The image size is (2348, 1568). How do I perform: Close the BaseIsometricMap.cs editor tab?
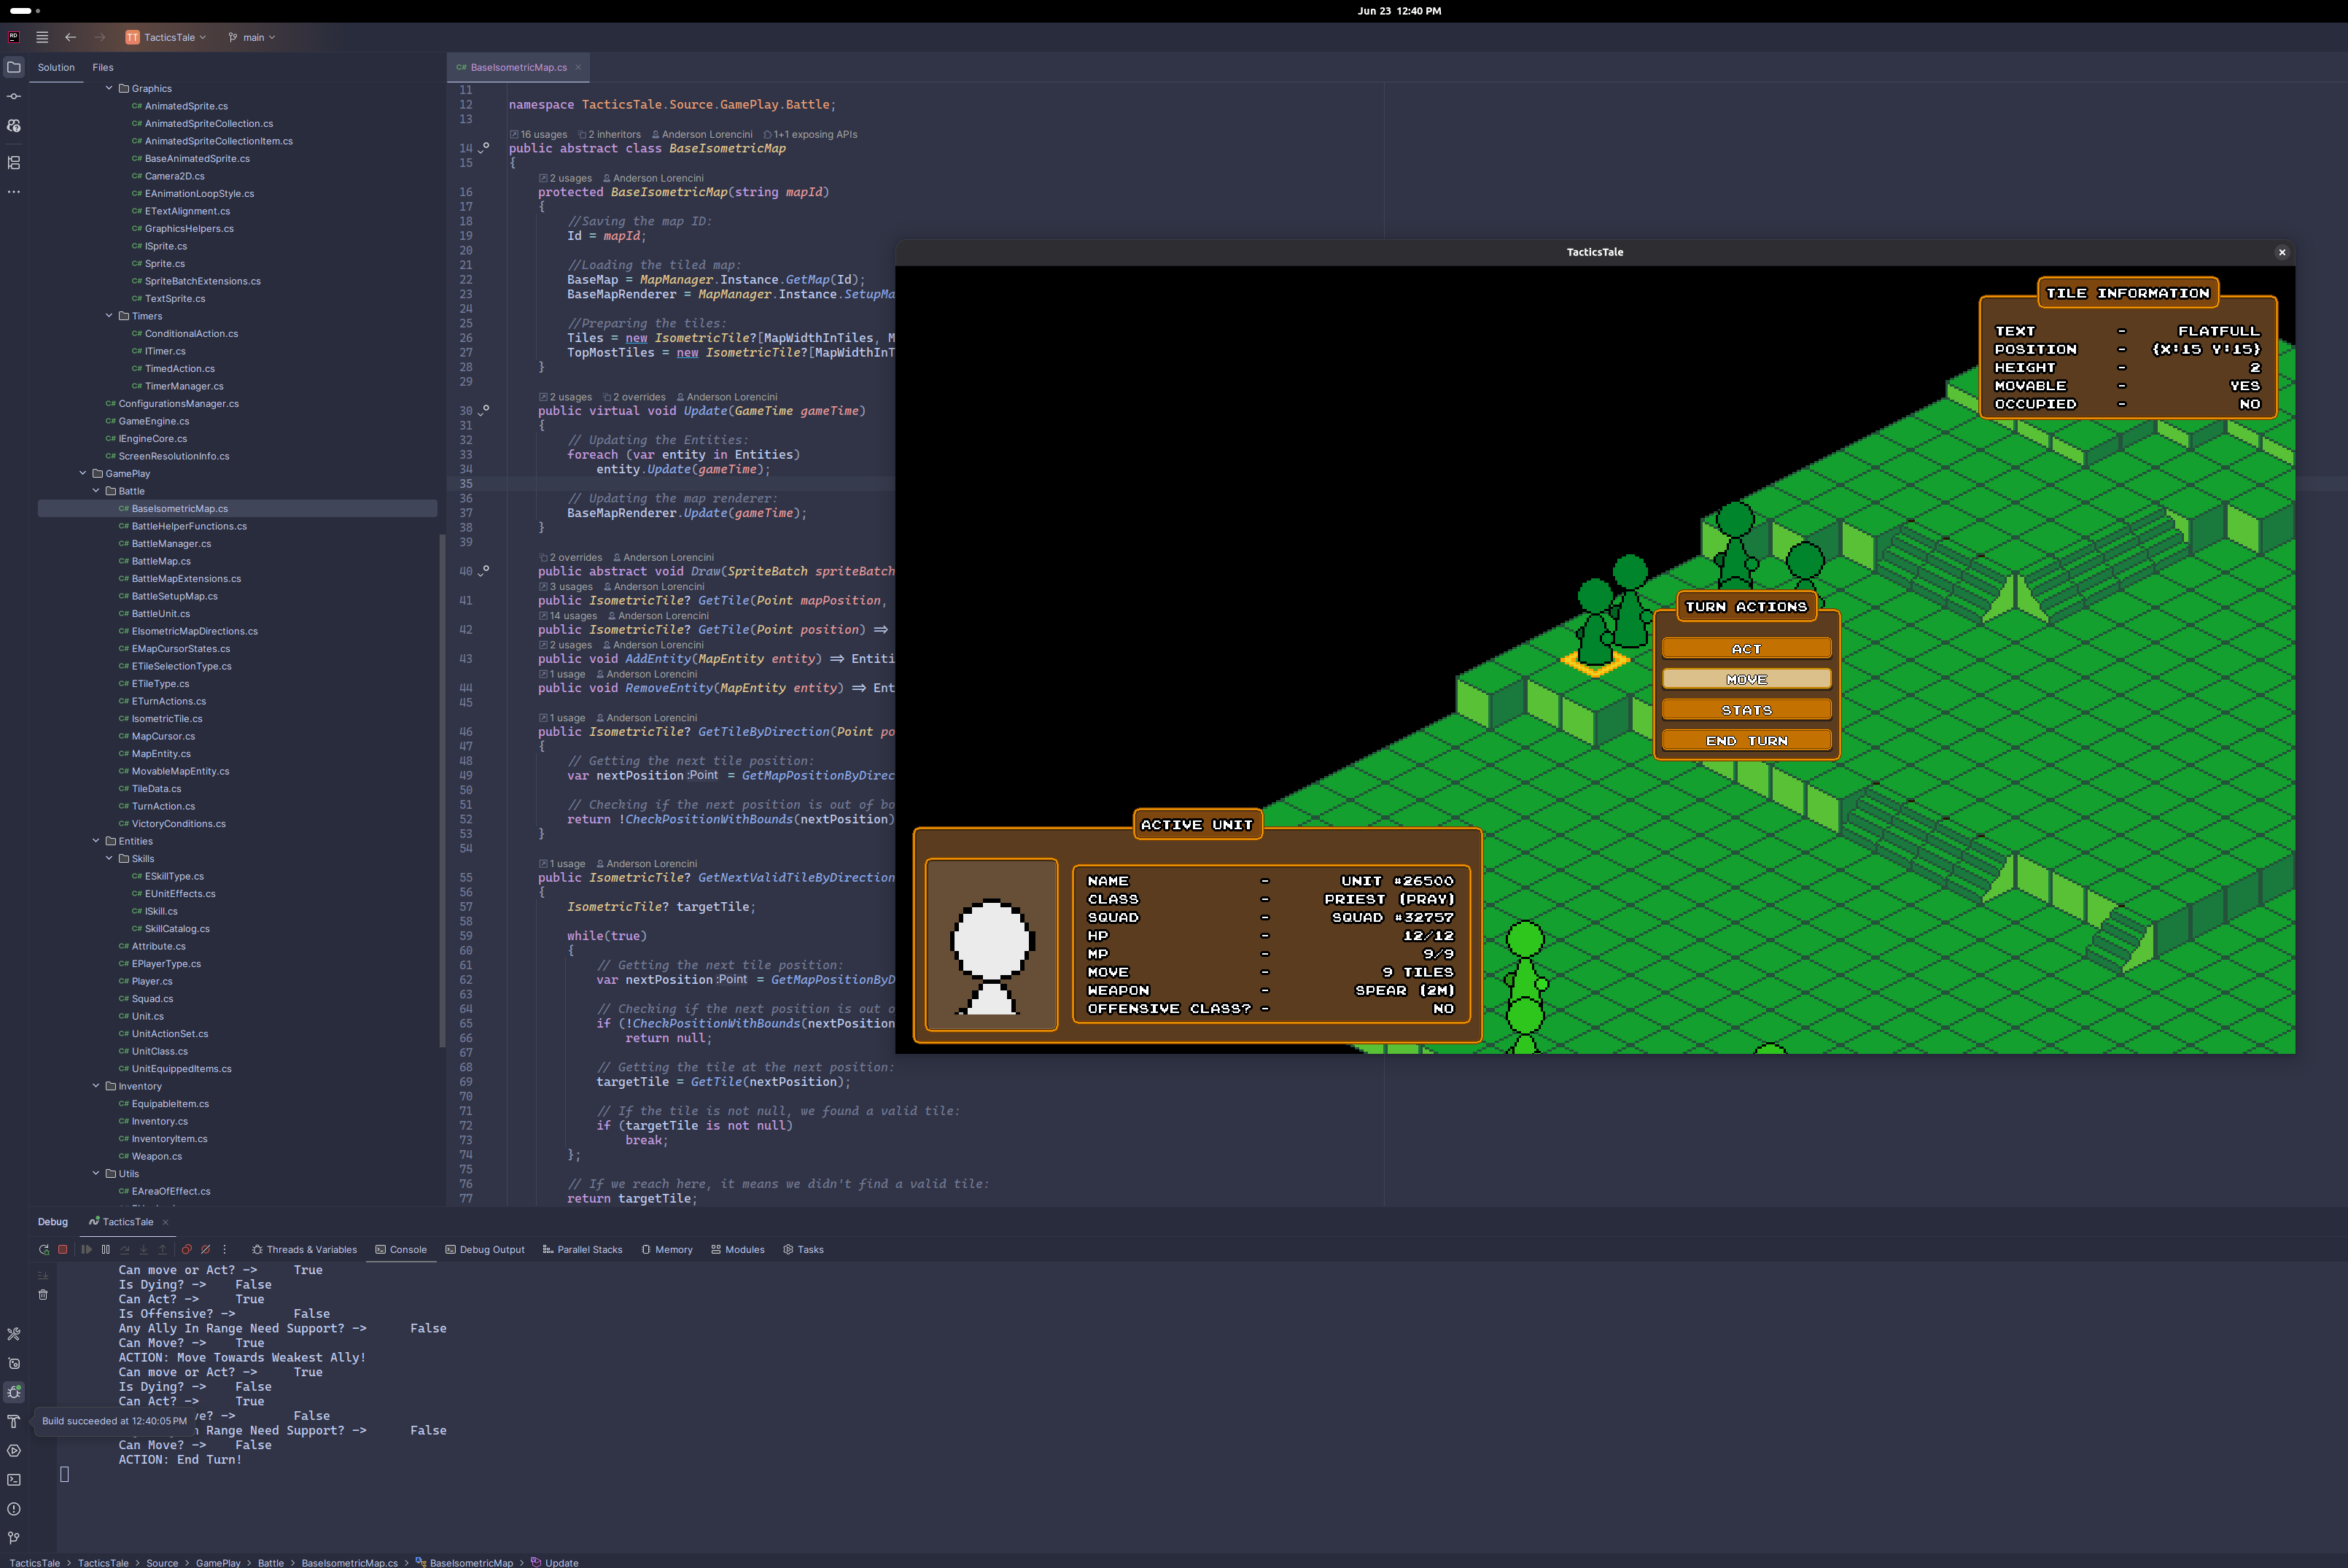(x=578, y=67)
